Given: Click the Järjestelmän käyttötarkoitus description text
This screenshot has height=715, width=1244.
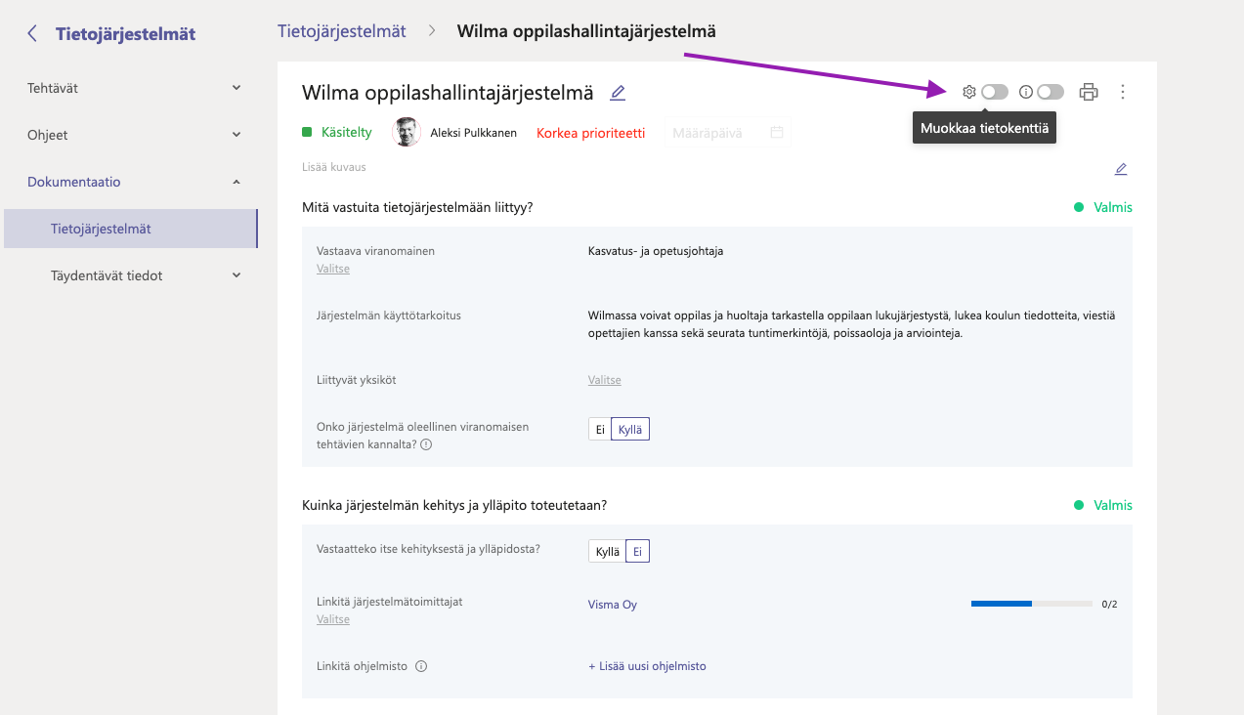Looking at the screenshot, I should click(851, 324).
